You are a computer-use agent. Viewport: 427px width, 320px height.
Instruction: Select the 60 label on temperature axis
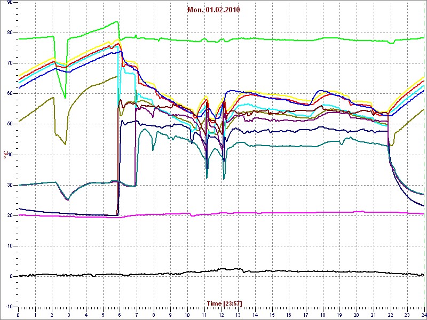click(x=10, y=94)
